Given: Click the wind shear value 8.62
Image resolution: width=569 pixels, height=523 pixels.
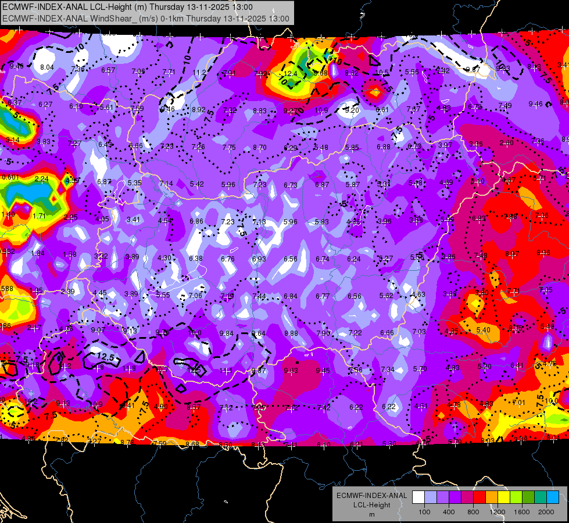Looking at the screenshot, I should tap(352, 73).
